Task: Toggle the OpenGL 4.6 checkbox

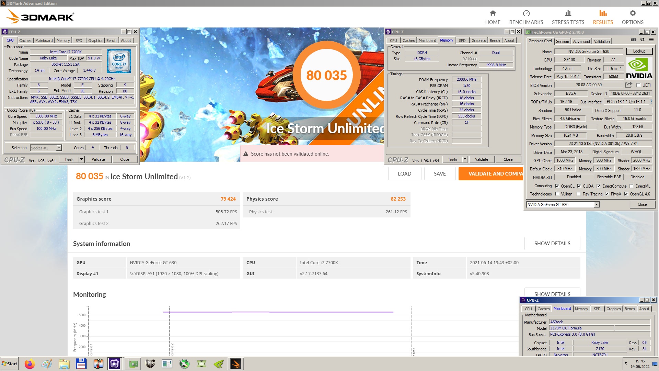Action: pos(626,194)
